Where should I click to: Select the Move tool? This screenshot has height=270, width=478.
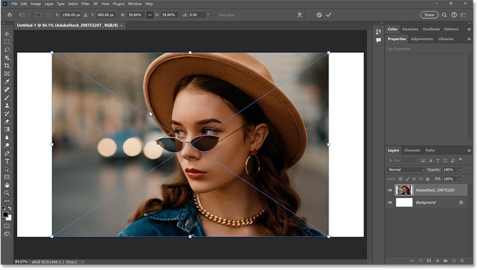7,34
